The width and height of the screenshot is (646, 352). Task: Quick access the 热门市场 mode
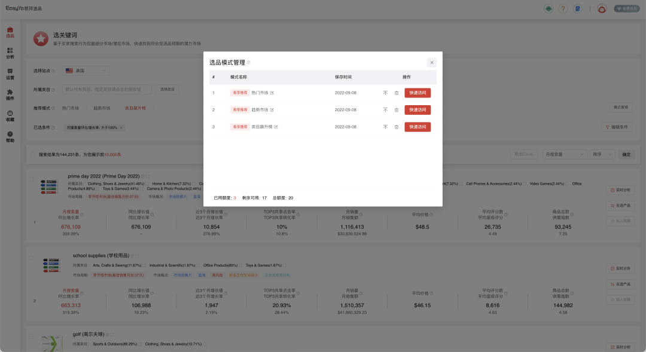coord(418,93)
